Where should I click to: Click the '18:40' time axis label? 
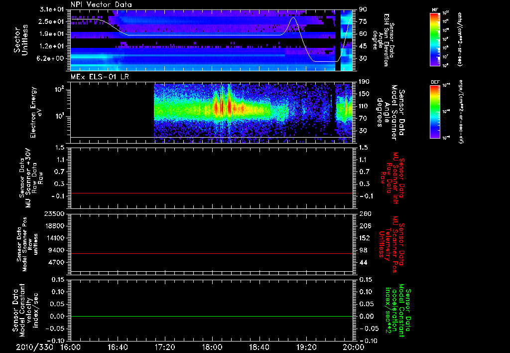(x=259, y=347)
